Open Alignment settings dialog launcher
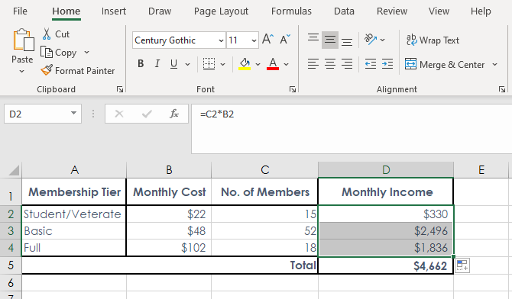512x299 pixels. tap(502, 89)
